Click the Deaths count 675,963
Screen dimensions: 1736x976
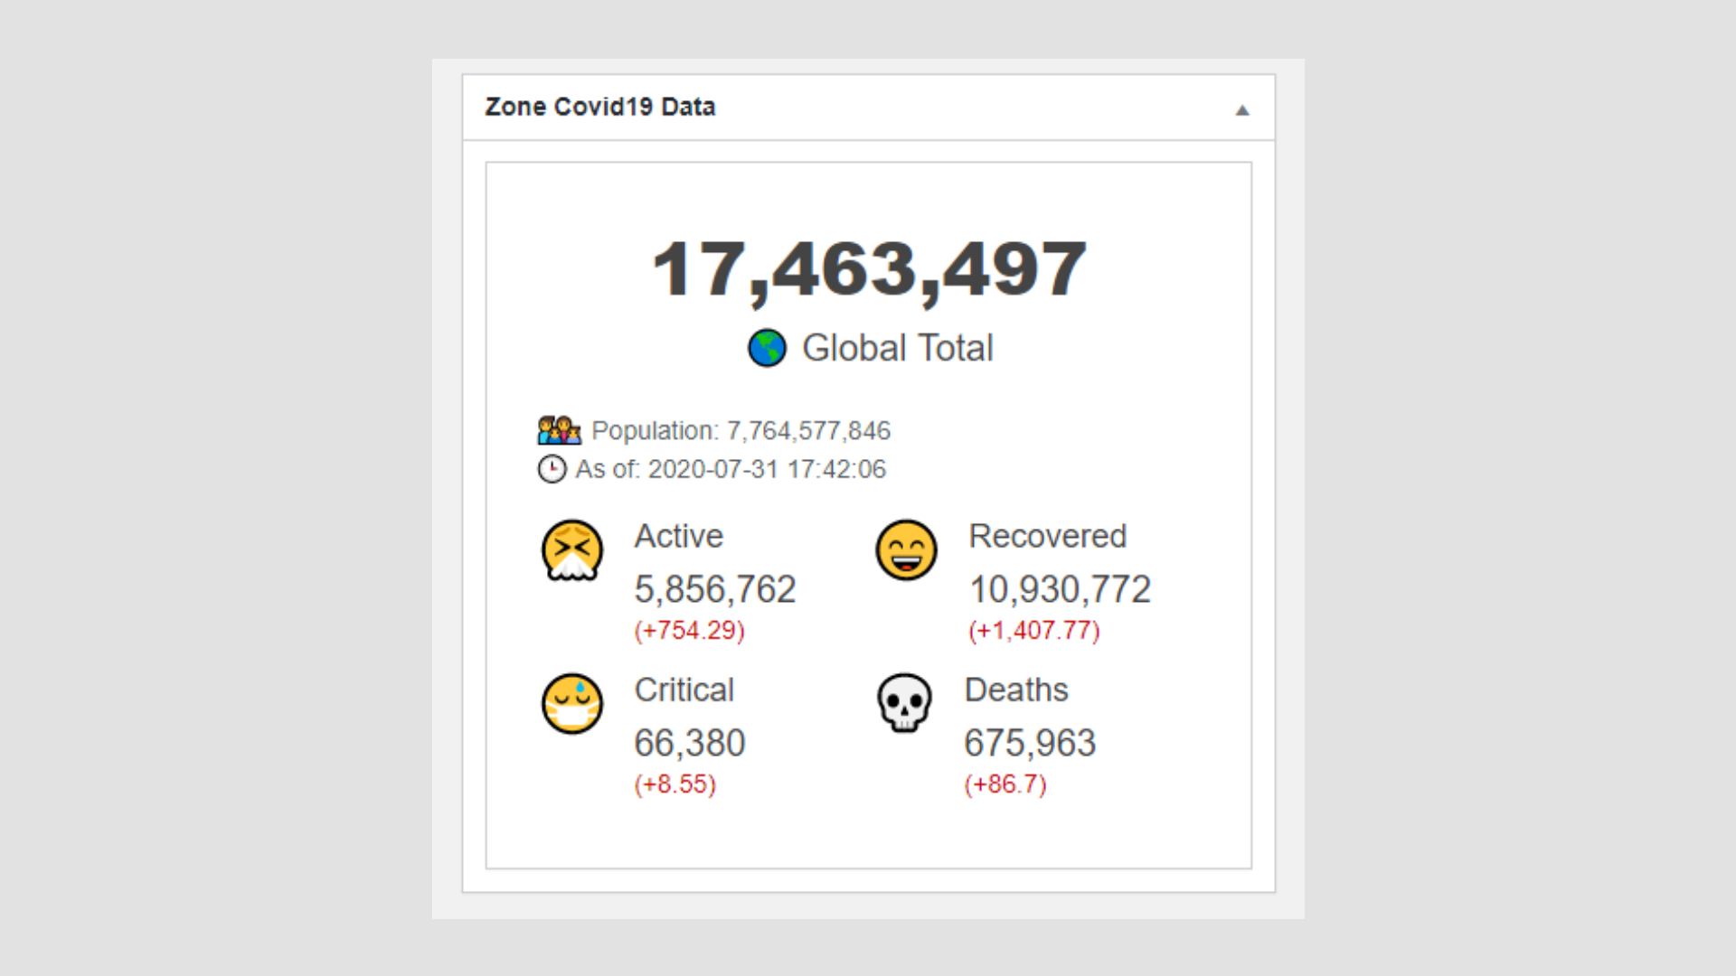(x=1029, y=743)
